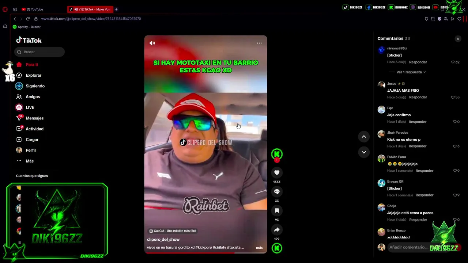This screenshot has width=468, height=263.
Task: Share the video with the arrow icon
Action: tap(277, 229)
